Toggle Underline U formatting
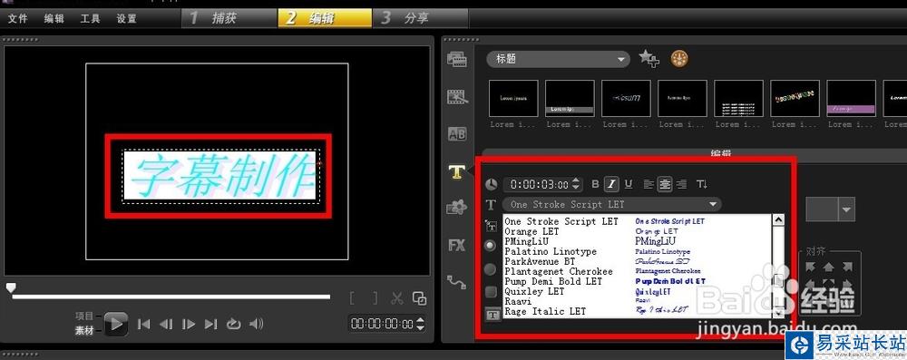This screenshot has width=907, height=360. coord(629,185)
